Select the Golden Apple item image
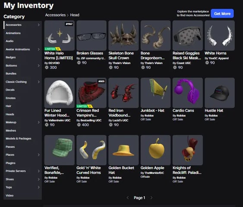Viewport: 243px width, 207px height. pos(155,150)
